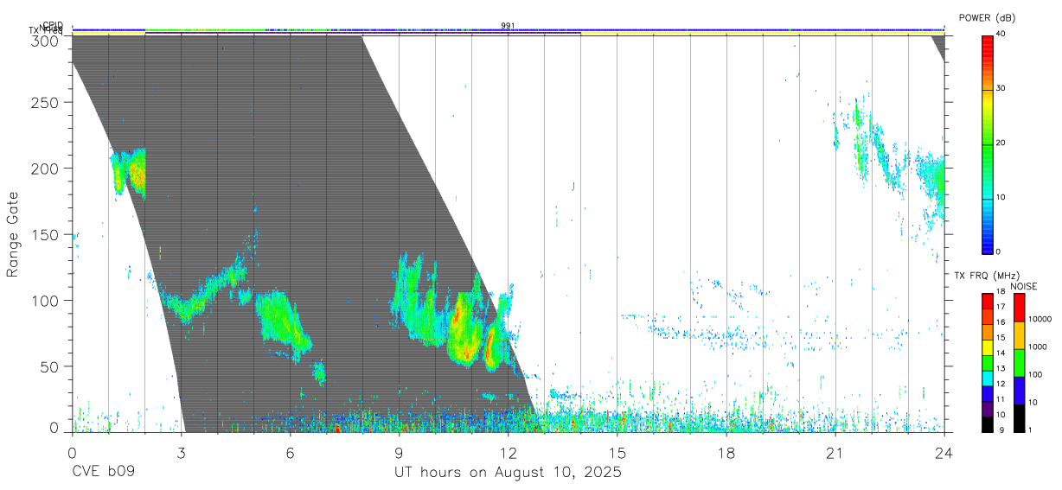The width and height of the screenshot is (1062, 490).
Task: Select the orange-yellow swatch on the NOISE bar
Action: point(1019,334)
